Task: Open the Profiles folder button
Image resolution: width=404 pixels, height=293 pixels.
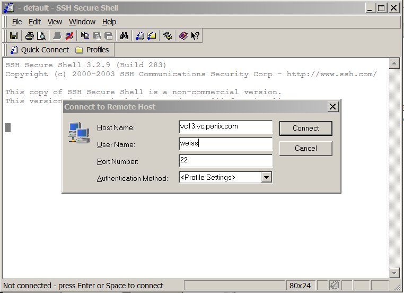Action: click(x=92, y=50)
